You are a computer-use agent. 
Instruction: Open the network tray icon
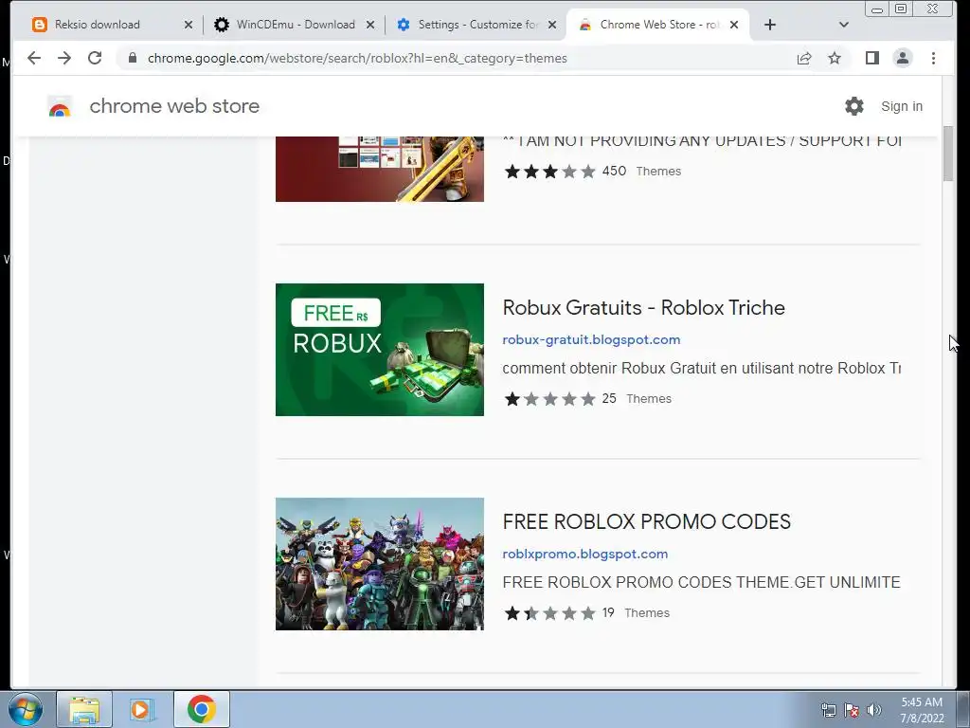pyautogui.click(x=828, y=710)
